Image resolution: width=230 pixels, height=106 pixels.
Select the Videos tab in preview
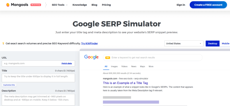point(124,66)
